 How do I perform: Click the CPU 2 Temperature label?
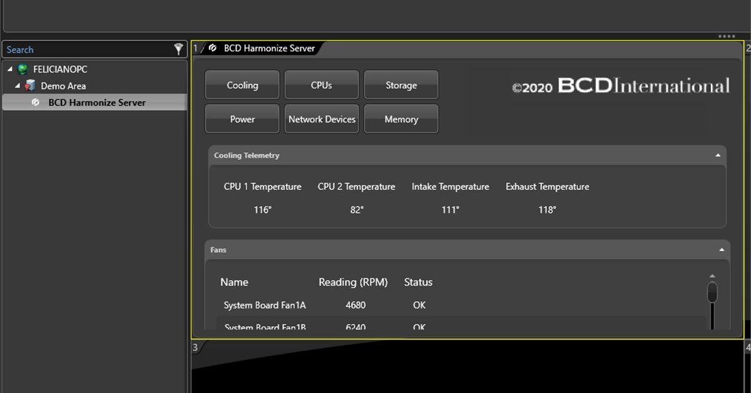point(357,186)
